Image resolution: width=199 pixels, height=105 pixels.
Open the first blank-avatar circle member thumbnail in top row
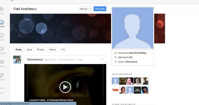coord(115,81)
